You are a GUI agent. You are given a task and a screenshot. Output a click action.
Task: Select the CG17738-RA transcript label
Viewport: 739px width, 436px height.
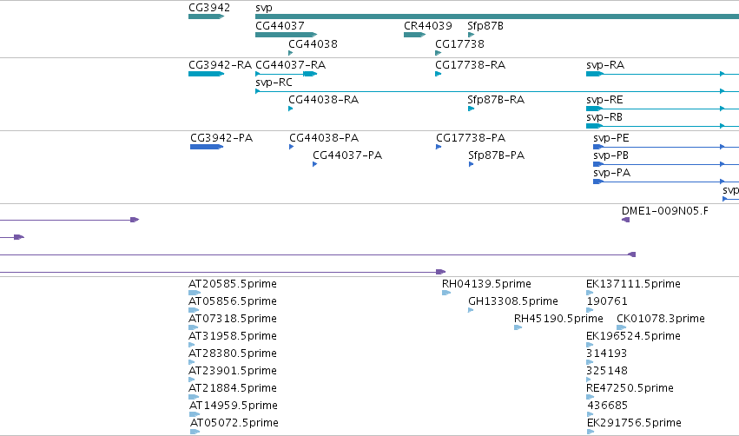pos(471,65)
